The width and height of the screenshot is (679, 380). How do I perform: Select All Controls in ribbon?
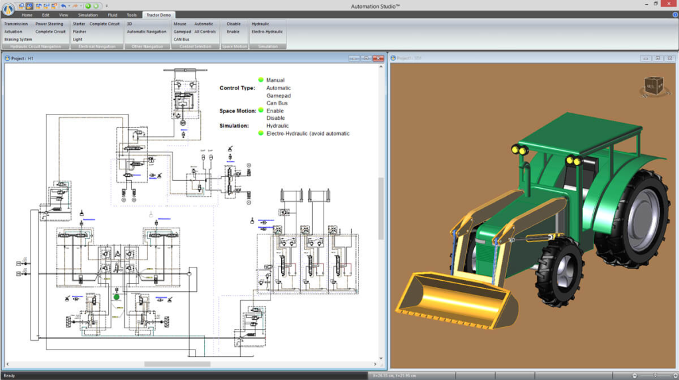tap(205, 32)
